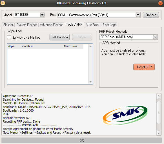Click the 'ADB Method' group label
This screenshot has width=164, height=144.
111,43
